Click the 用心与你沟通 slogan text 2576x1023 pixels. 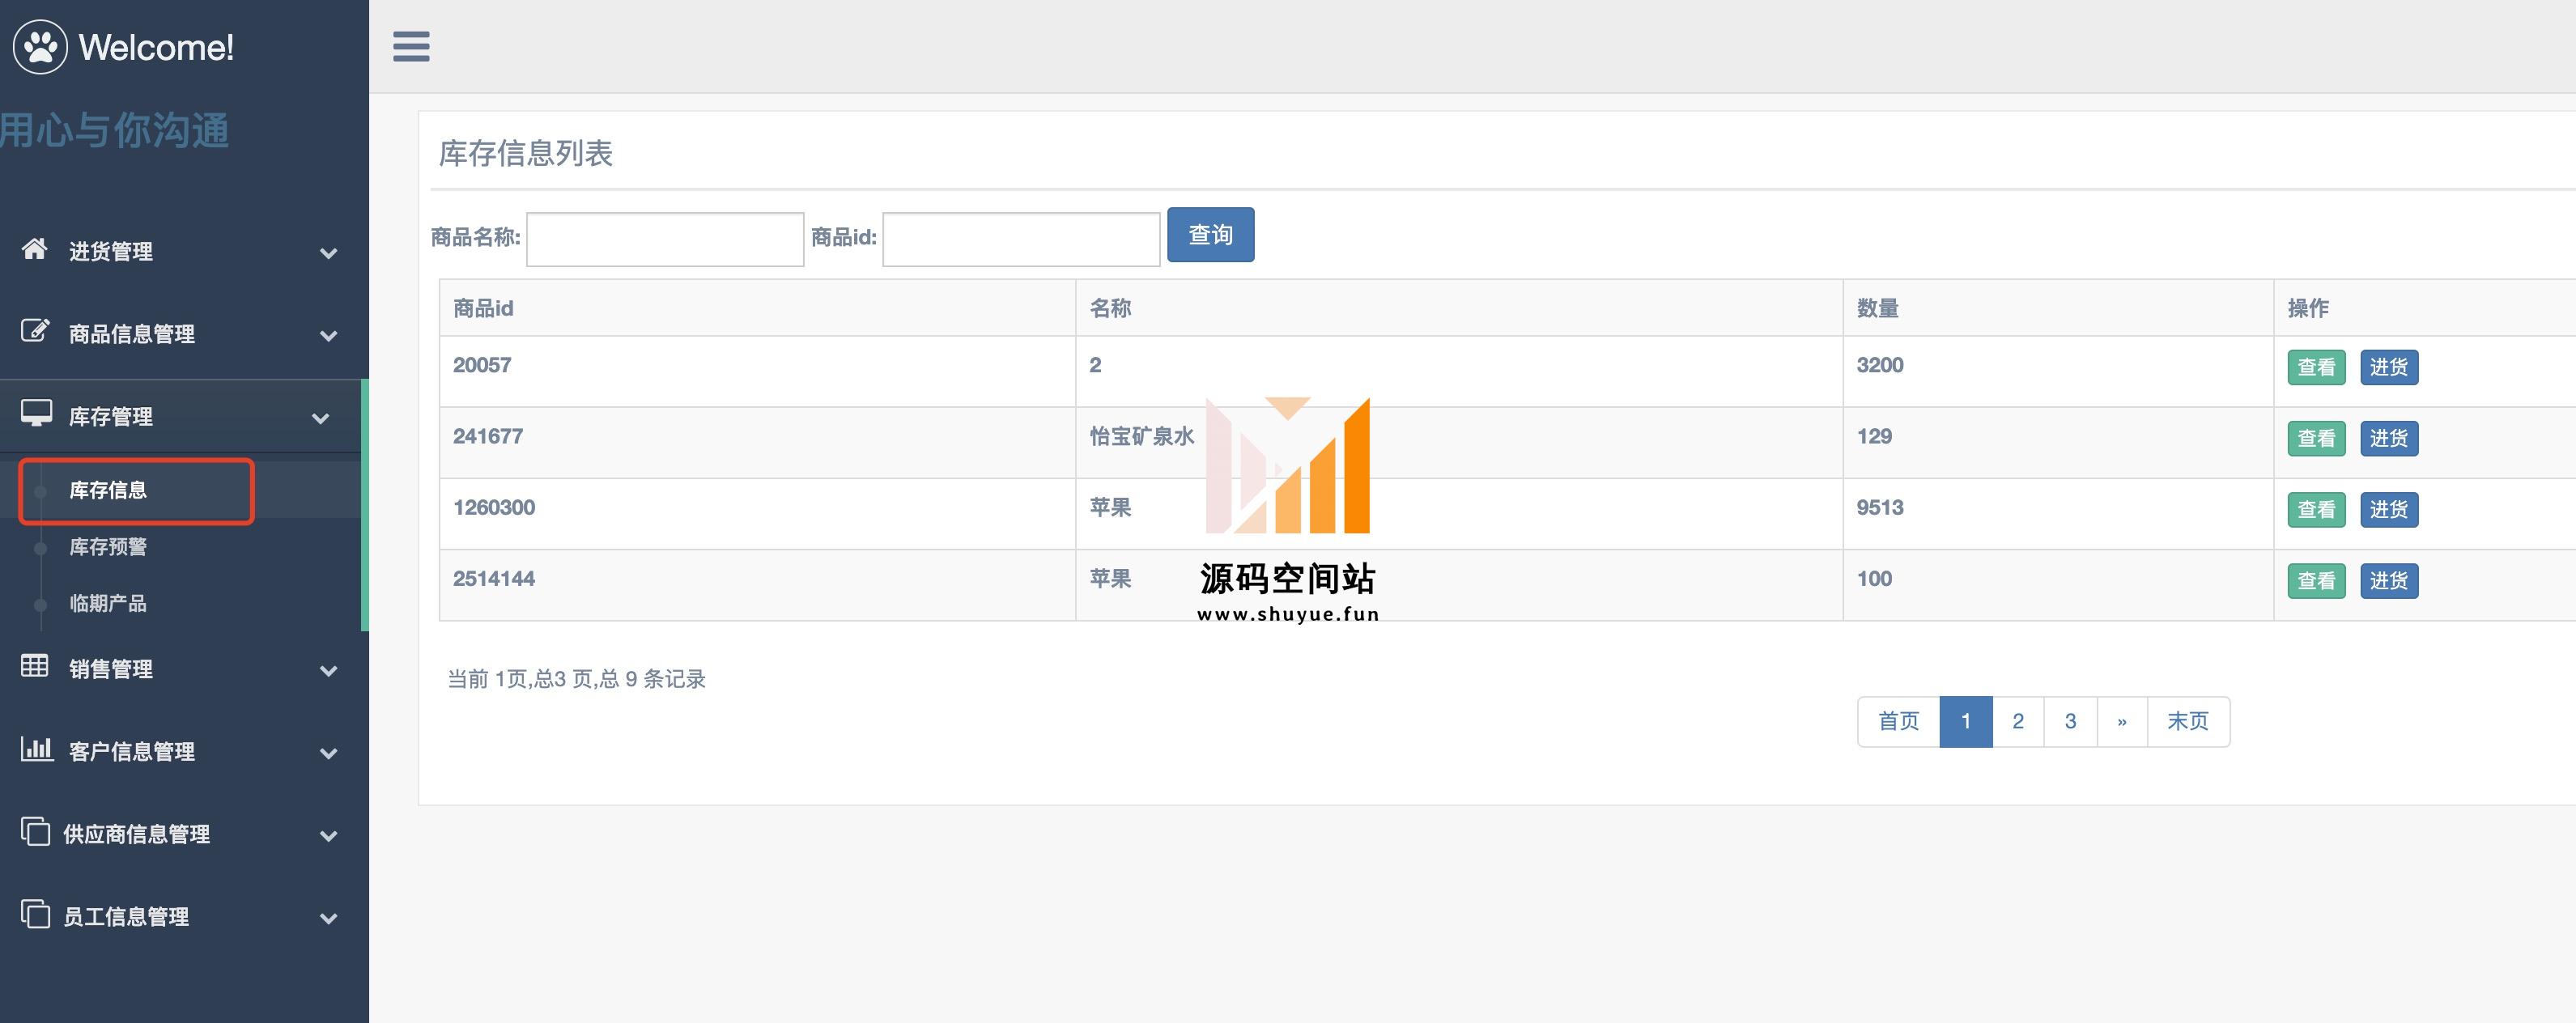click(114, 130)
